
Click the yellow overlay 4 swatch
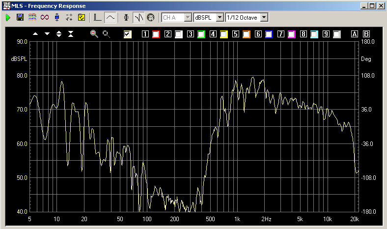pyautogui.click(x=224, y=34)
